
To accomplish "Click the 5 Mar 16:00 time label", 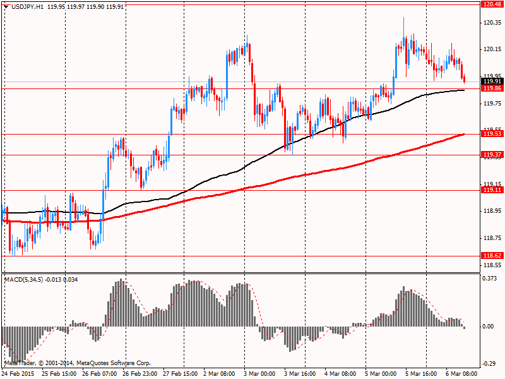I will click(x=421, y=374).
